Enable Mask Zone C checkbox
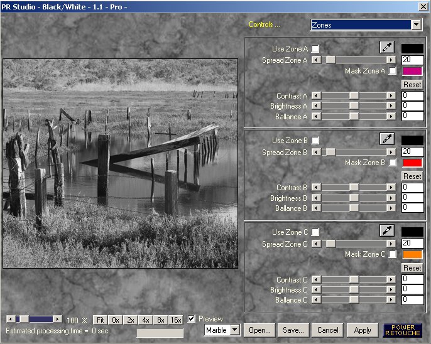Screen dimensions: 431x344 393,254
